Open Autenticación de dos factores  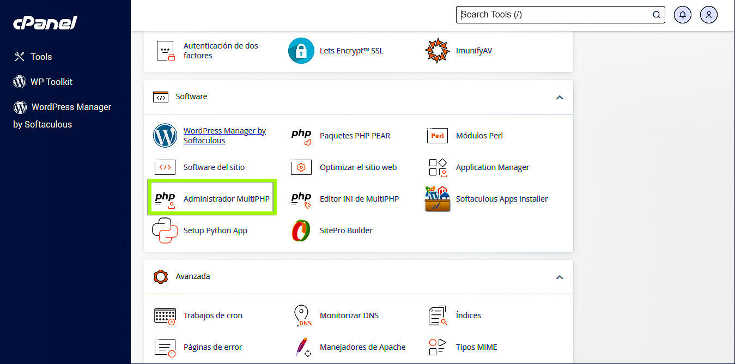(221, 50)
